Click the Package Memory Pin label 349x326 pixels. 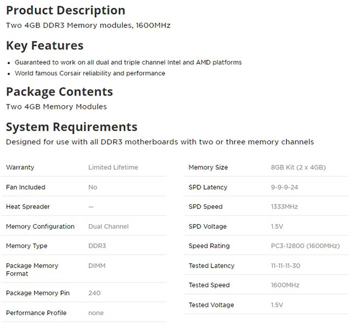[x=38, y=293]
